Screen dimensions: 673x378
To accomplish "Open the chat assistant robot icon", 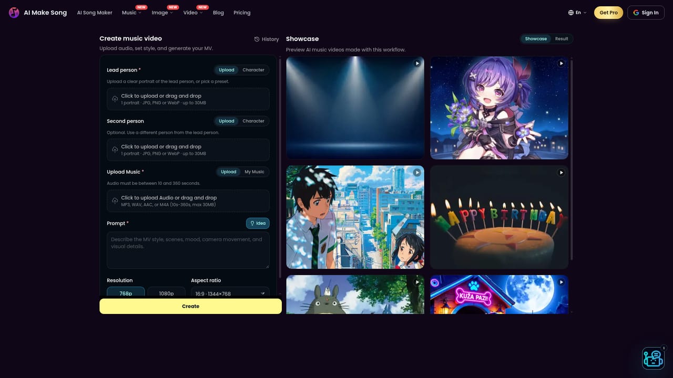I will click(653, 359).
